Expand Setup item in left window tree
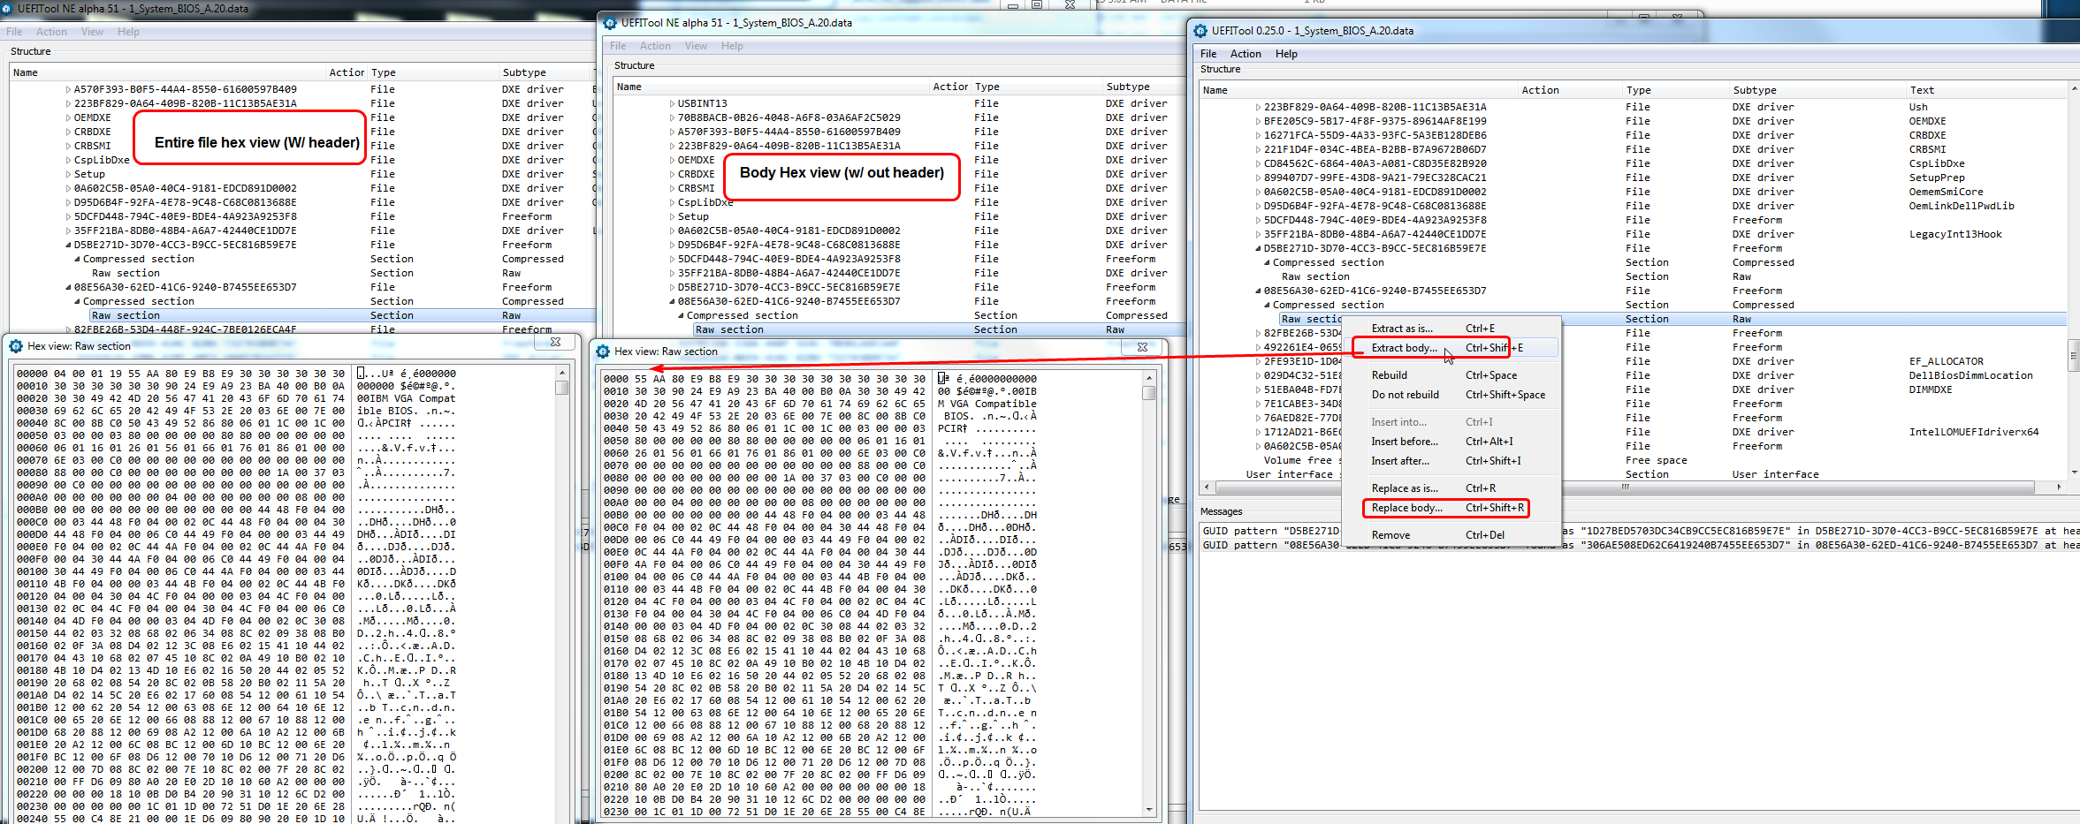 pos(68,174)
